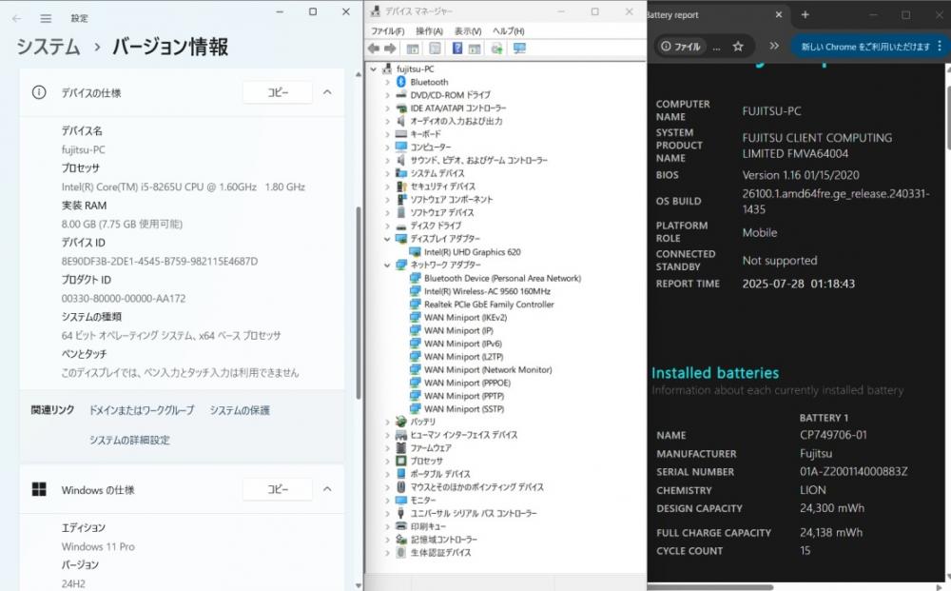Click the Windows logo beside Windows の仕様
Viewport: 951px width, 591px height.
(x=39, y=489)
